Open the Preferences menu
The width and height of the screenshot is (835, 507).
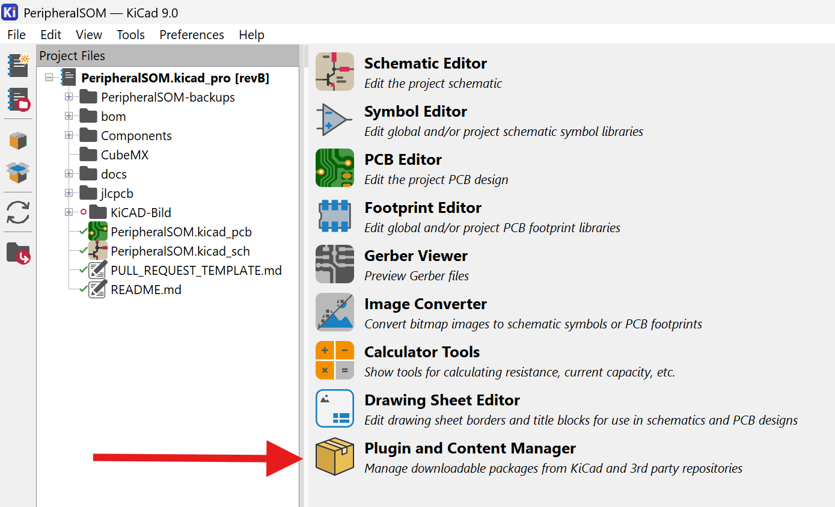[x=191, y=34]
